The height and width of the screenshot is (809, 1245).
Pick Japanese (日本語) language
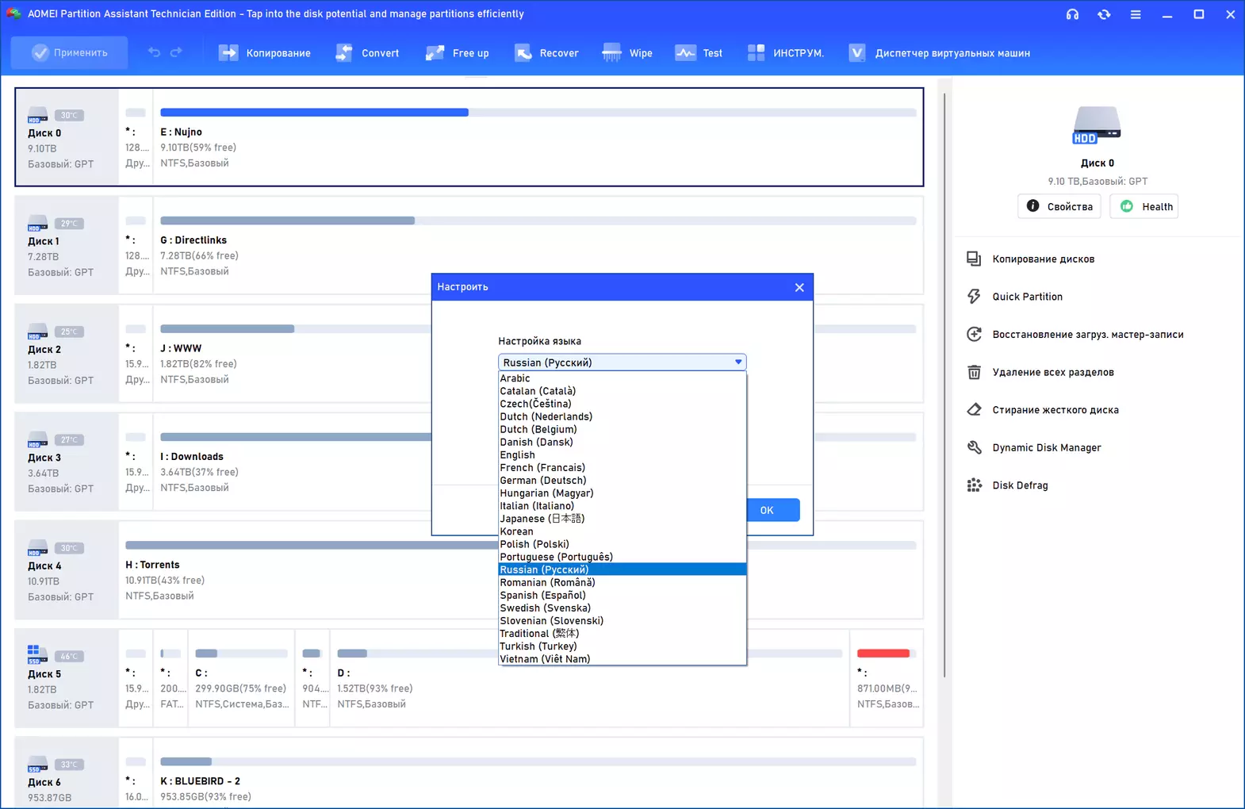[622, 518]
